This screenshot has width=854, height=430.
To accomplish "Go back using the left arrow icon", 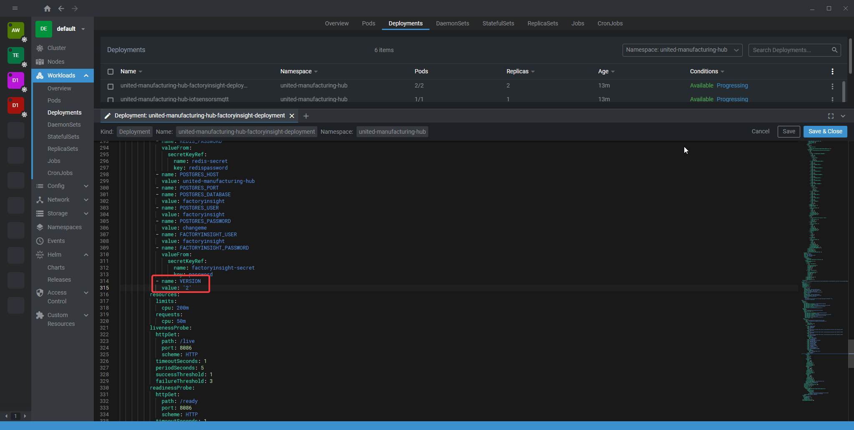I will (61, 8).
